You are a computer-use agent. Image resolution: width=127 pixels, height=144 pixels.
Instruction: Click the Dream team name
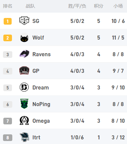coord(41,87)
